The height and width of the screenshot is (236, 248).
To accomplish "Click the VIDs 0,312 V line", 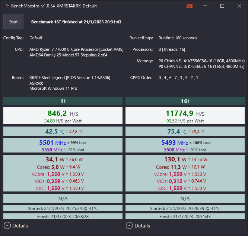I will click(x=181, y=181).
